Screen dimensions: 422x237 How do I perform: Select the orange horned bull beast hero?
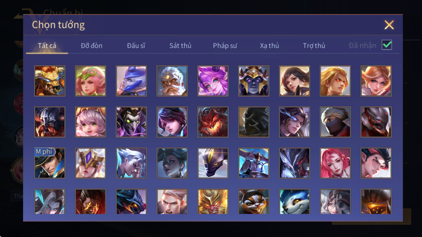click(50, 81)
